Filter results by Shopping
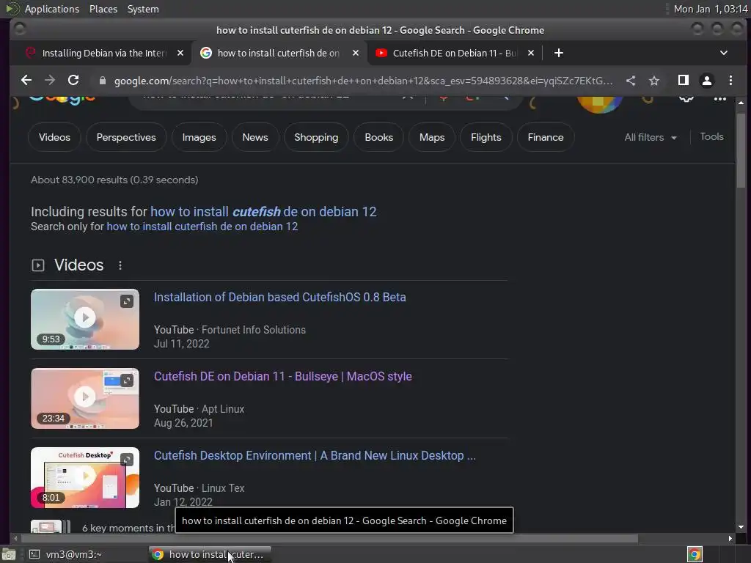Image resolution: width=751 pixels, height=563 pixels. pos(316,137)
